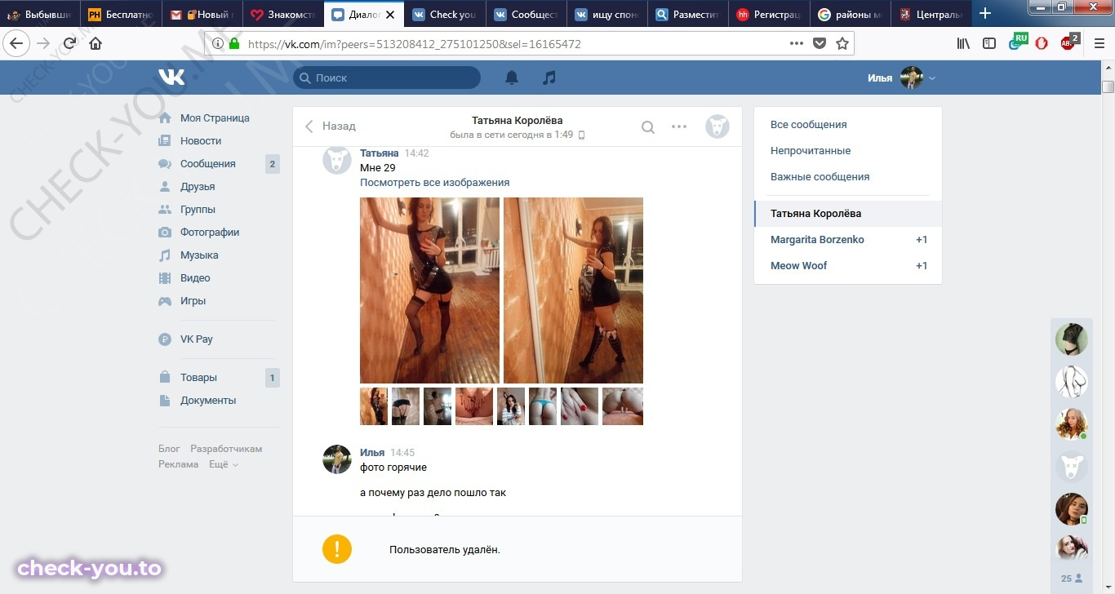Click the search icon in conversation header
1115x594 pixels.
point(648,126)
